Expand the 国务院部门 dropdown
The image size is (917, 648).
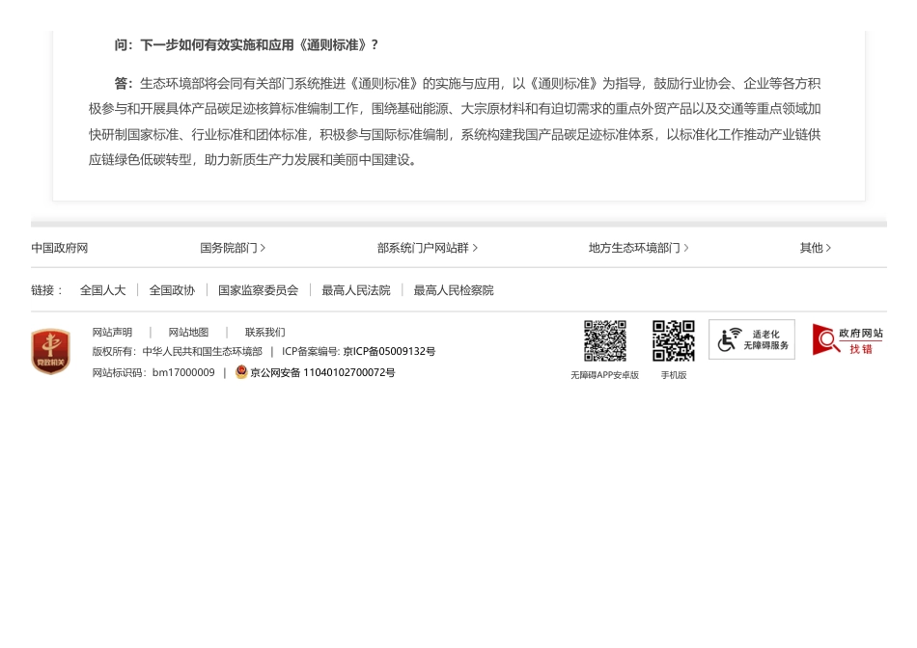[233, 248]
